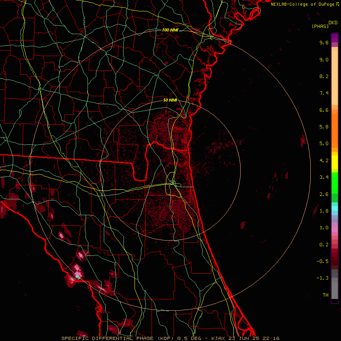Image resolution: width=341 pixels, height=341 pixels.
Task: Click the TH threshold label
Action: [325, 295]
